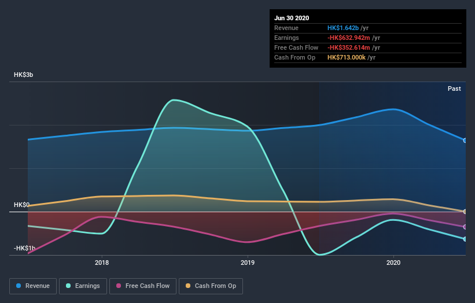
Task: Click the -HK$632.942m earnings value
Action: tap(349, 38)
